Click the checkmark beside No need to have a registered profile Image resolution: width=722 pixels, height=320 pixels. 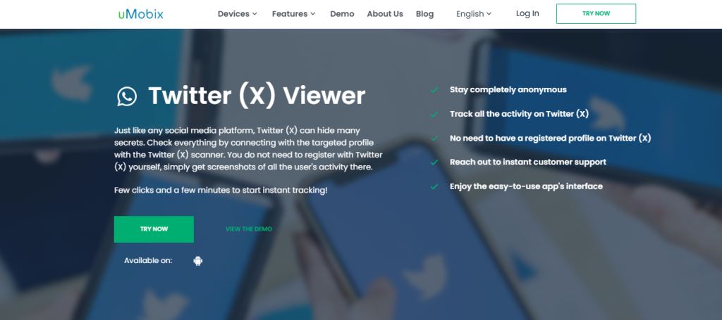coord(434,138)
